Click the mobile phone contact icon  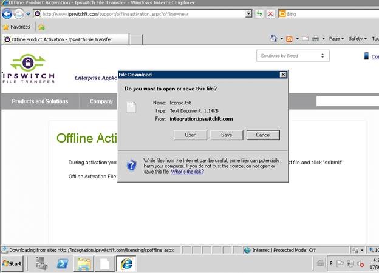click(x=366, y=56)
